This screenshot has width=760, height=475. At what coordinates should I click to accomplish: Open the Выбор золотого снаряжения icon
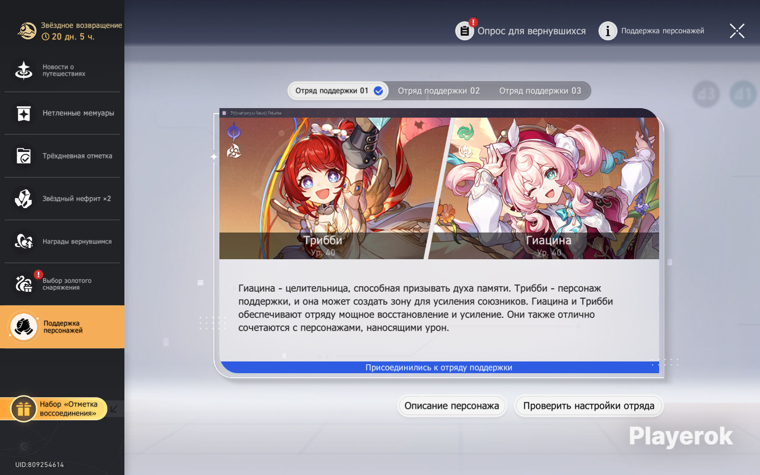[24, 284]
